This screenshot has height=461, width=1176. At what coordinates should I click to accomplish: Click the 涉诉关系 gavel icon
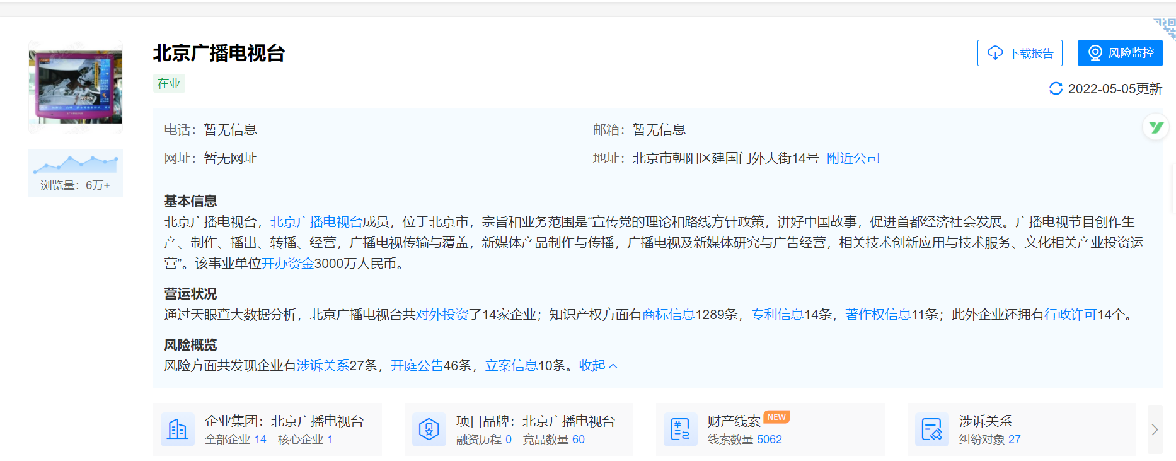pyautogui.click(x=931, y=429)
